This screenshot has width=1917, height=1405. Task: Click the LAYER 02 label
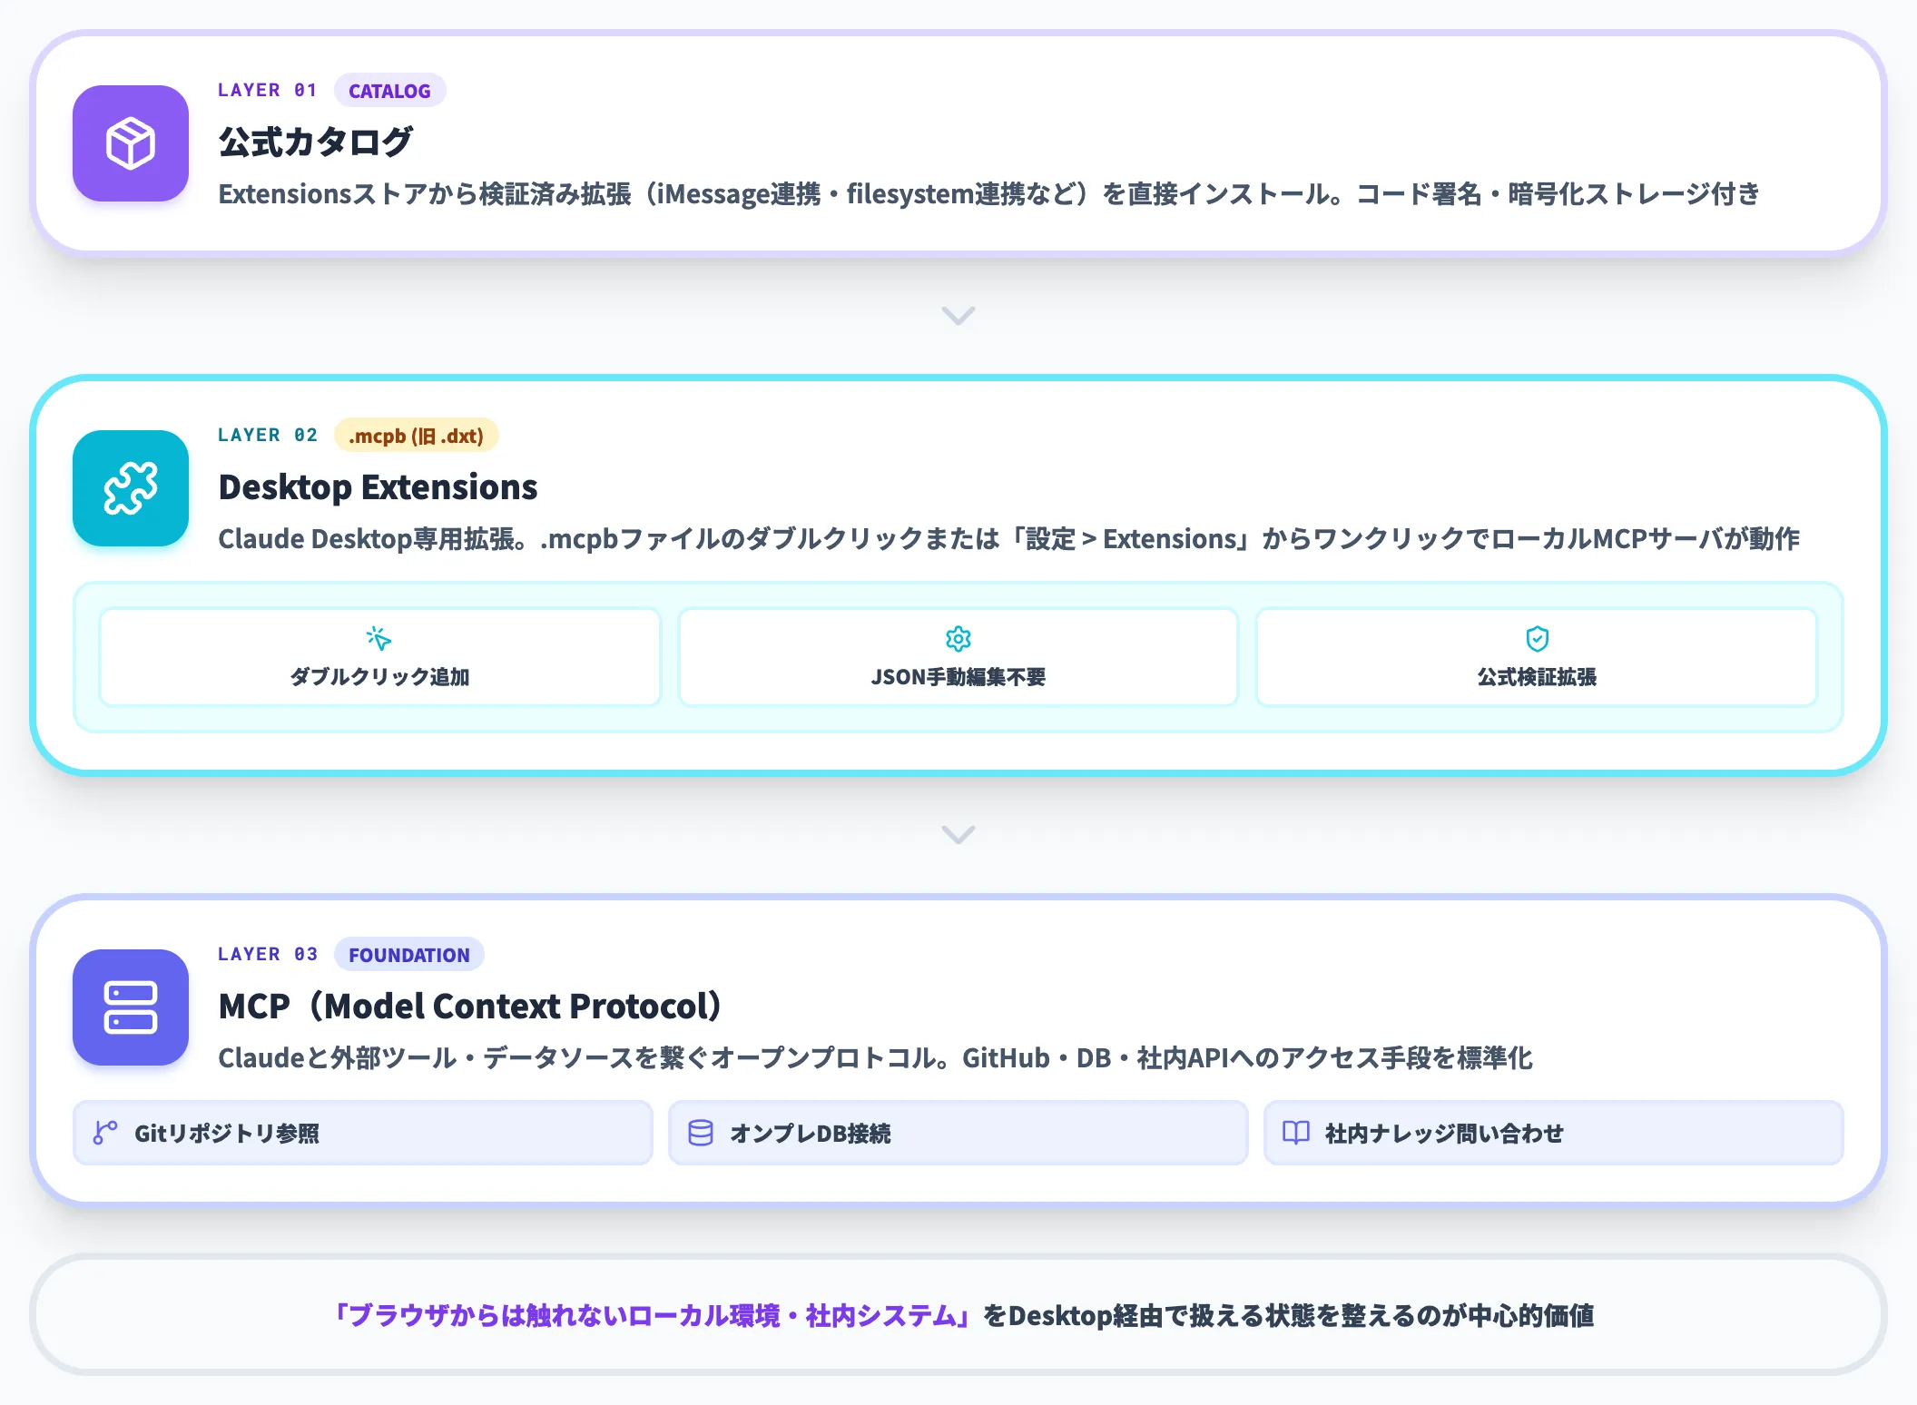click(x=268, y=436)
